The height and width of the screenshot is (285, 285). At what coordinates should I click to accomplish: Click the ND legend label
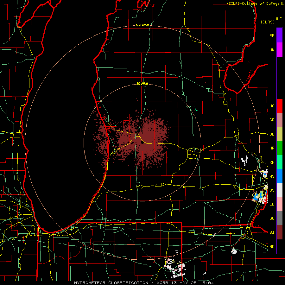[x=272, y=247]
